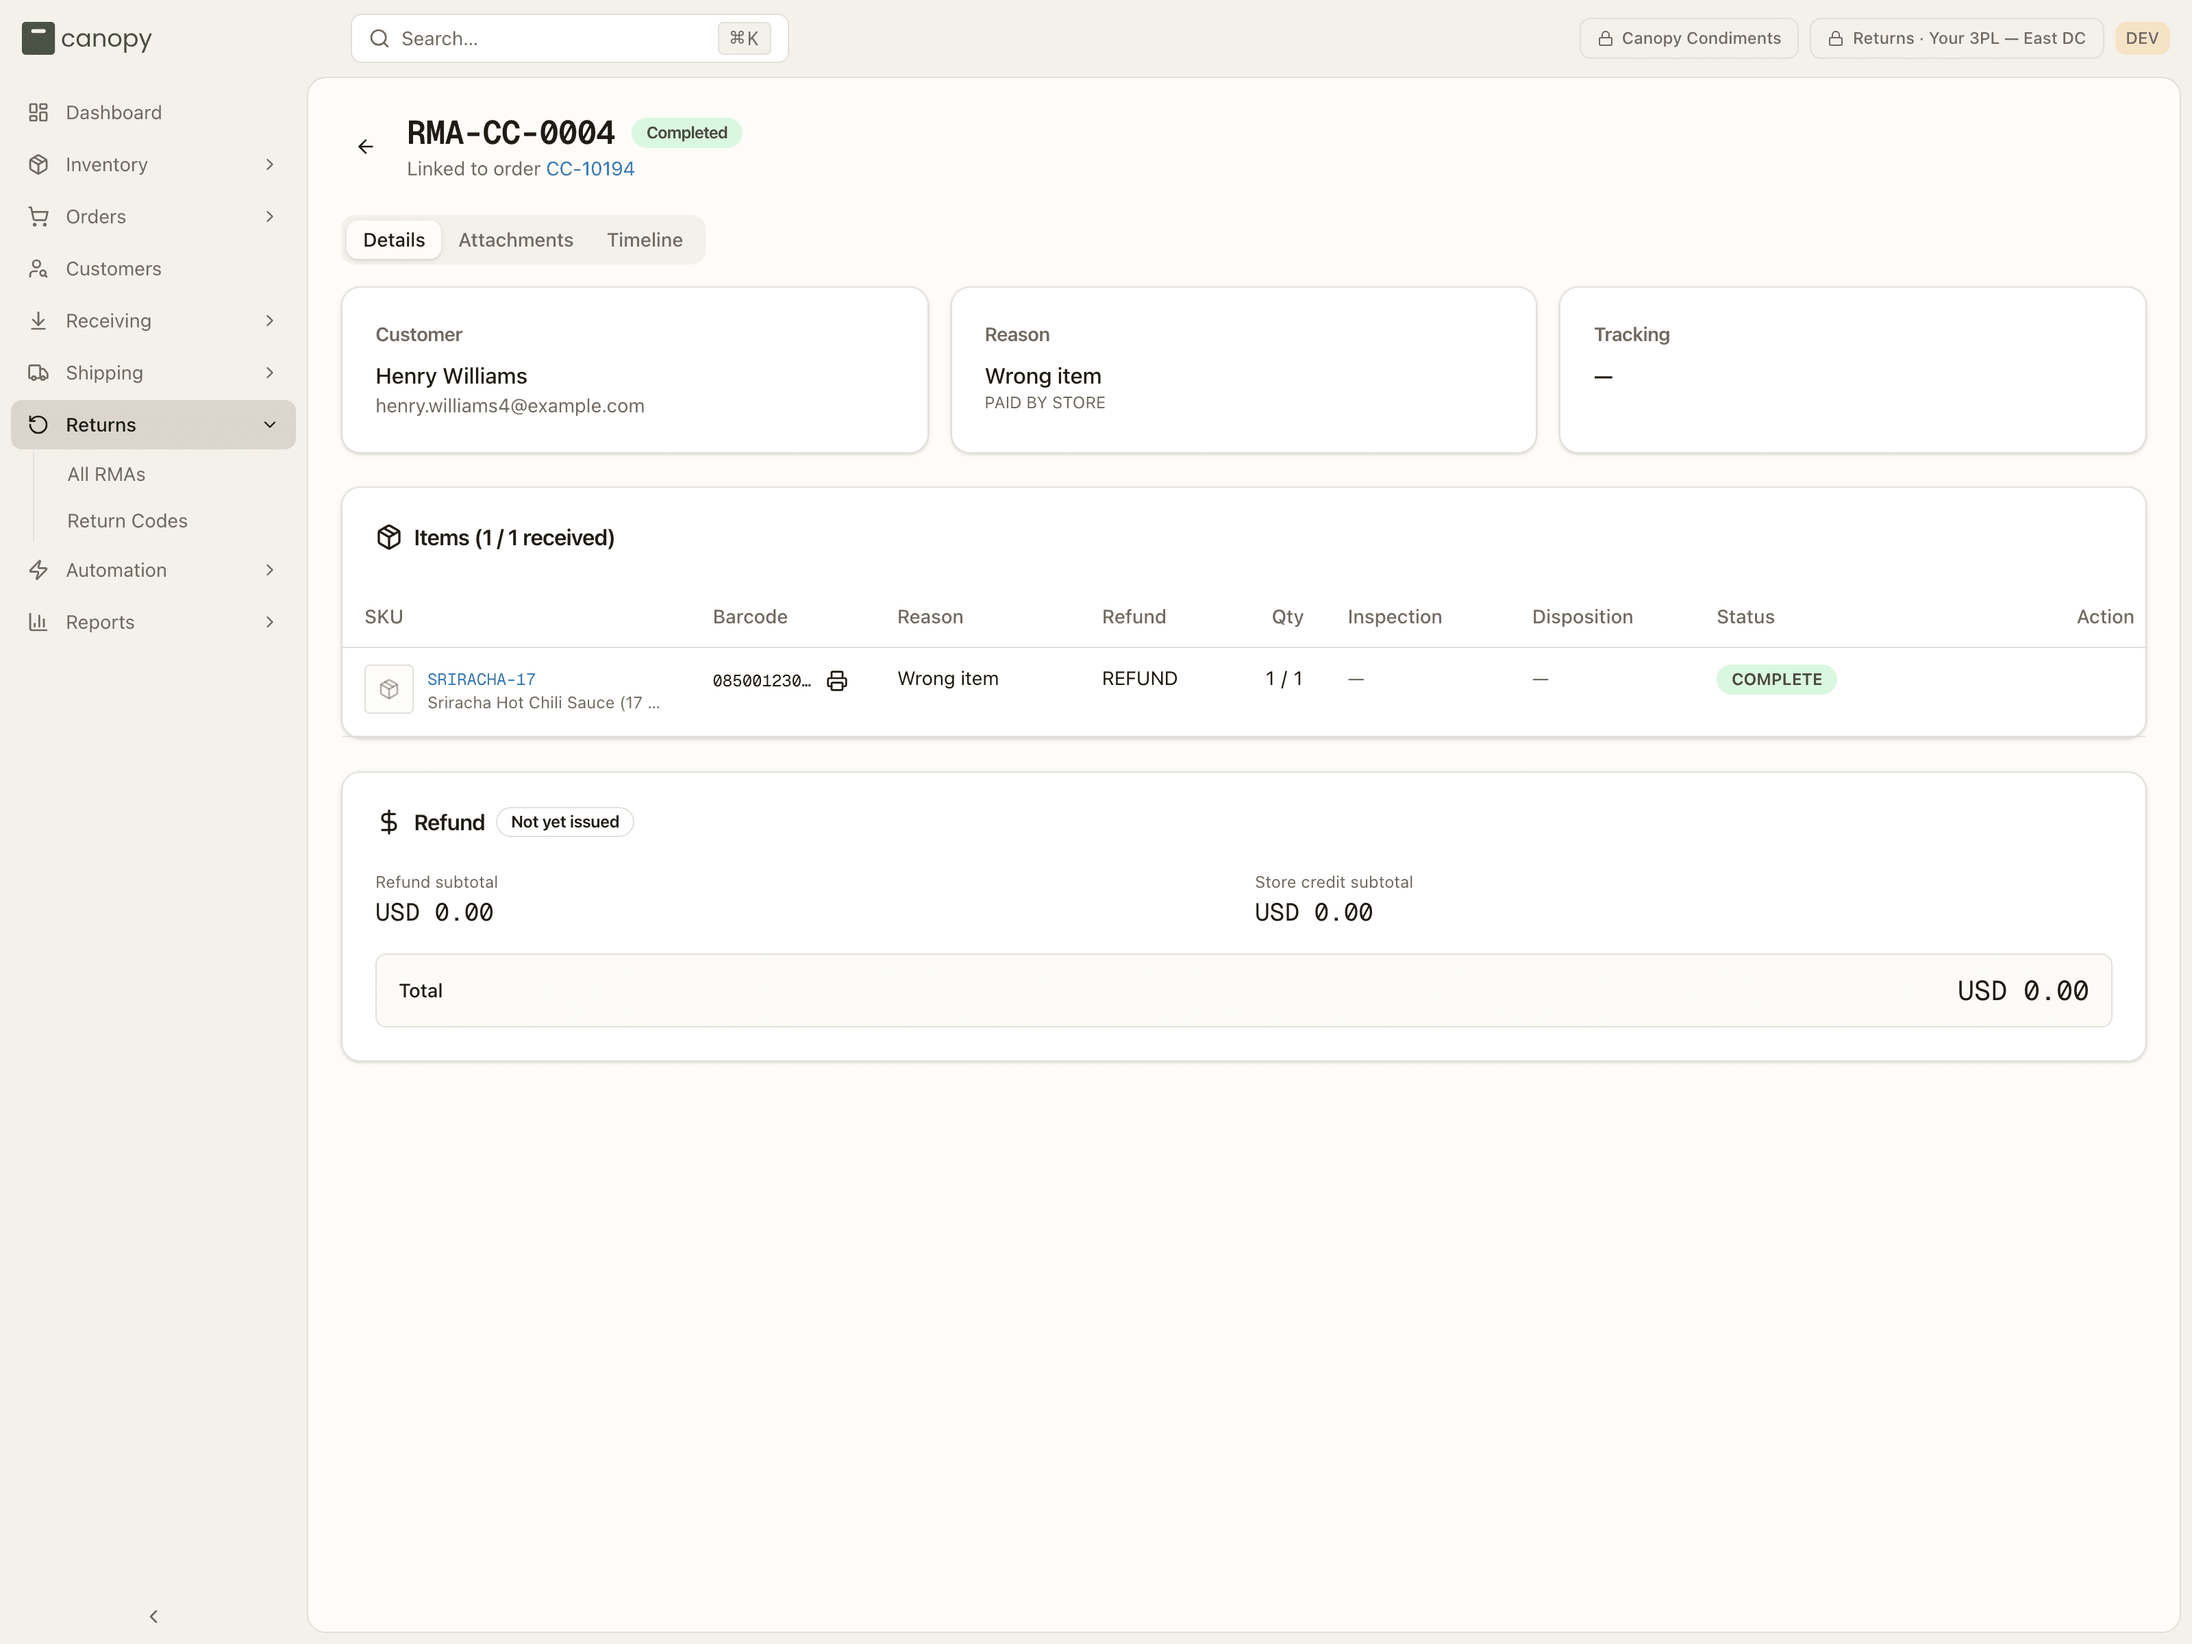Image resolution: width=2192 pixels, height=1644 pixels.
Task: Click the Canopy logo icon
Action: coord(38,38)
